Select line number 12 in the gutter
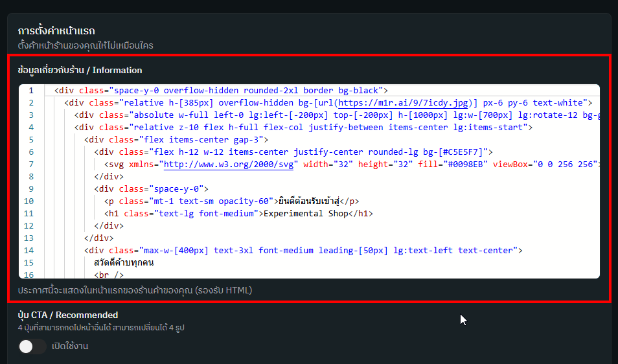The image size is (618, 364). coord(29,225)
